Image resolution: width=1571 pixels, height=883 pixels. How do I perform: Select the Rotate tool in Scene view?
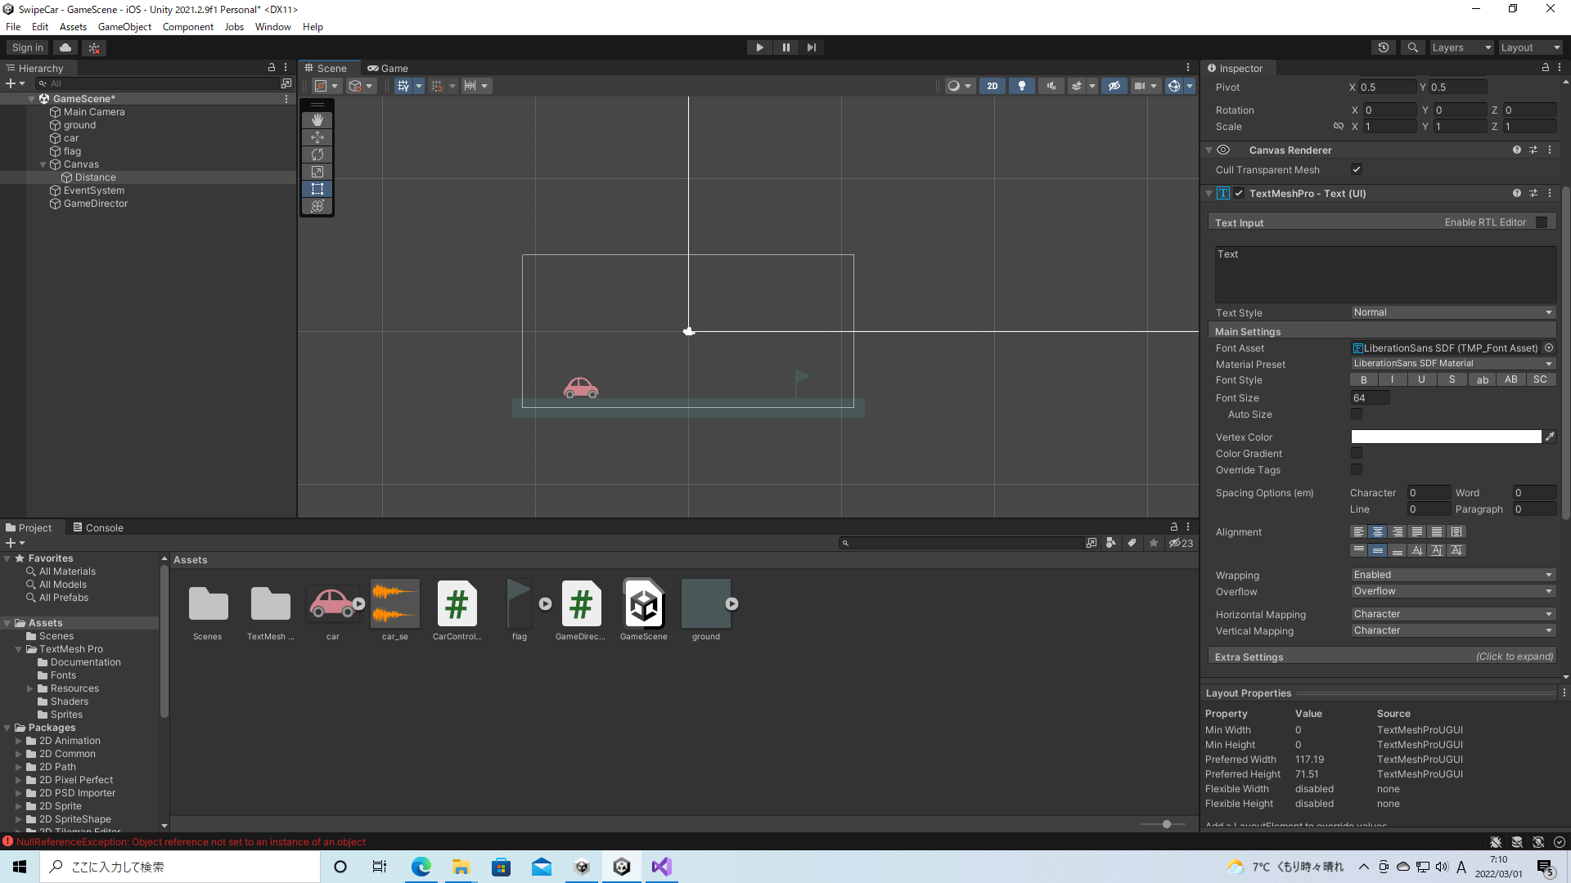point(317,155)
